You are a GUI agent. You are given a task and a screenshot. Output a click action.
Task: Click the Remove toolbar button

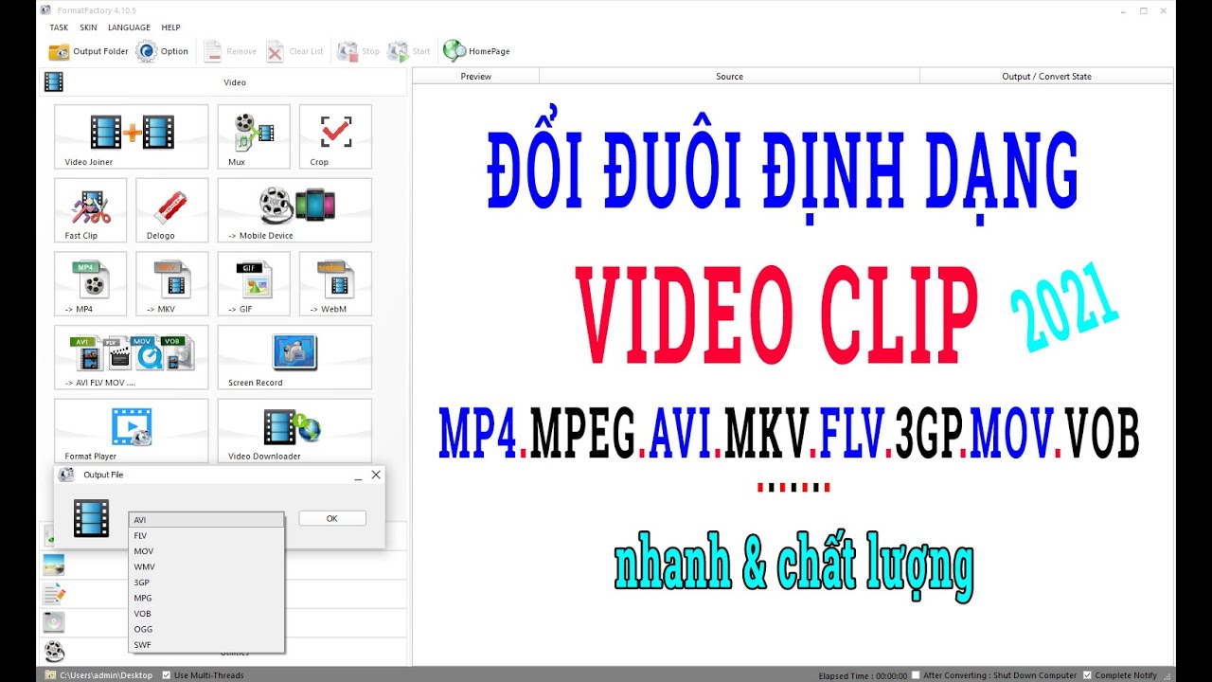tap(230, 51)
